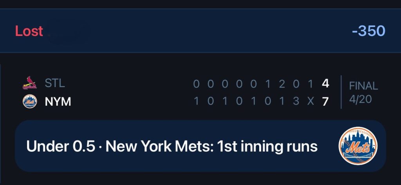Click the dark blue Lost header bar

tap(200, 31)
